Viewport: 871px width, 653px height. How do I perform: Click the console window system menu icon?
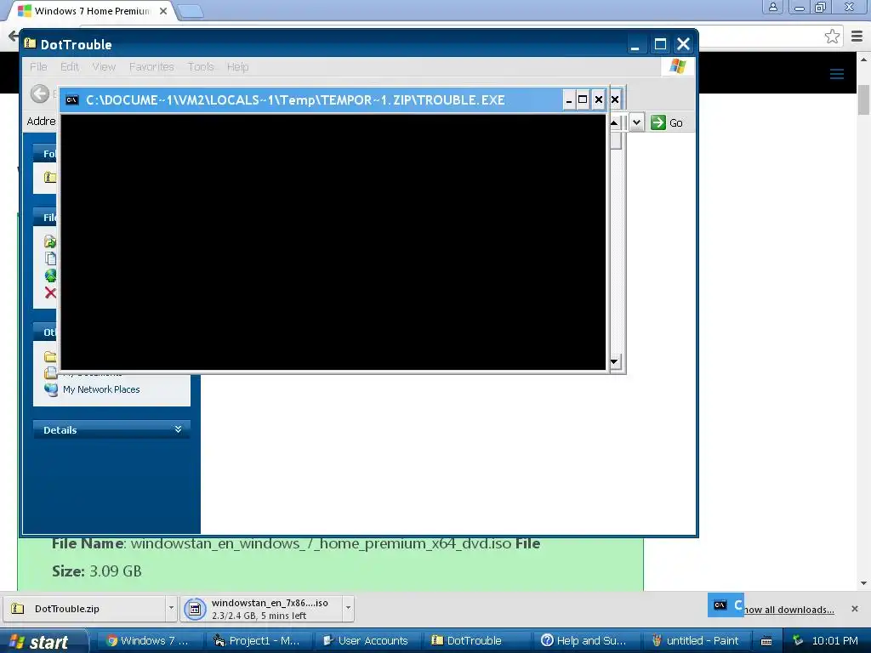(x=72, y=100)
